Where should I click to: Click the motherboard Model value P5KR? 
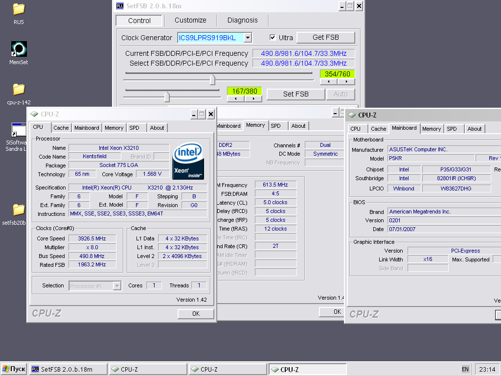point(431,158)
